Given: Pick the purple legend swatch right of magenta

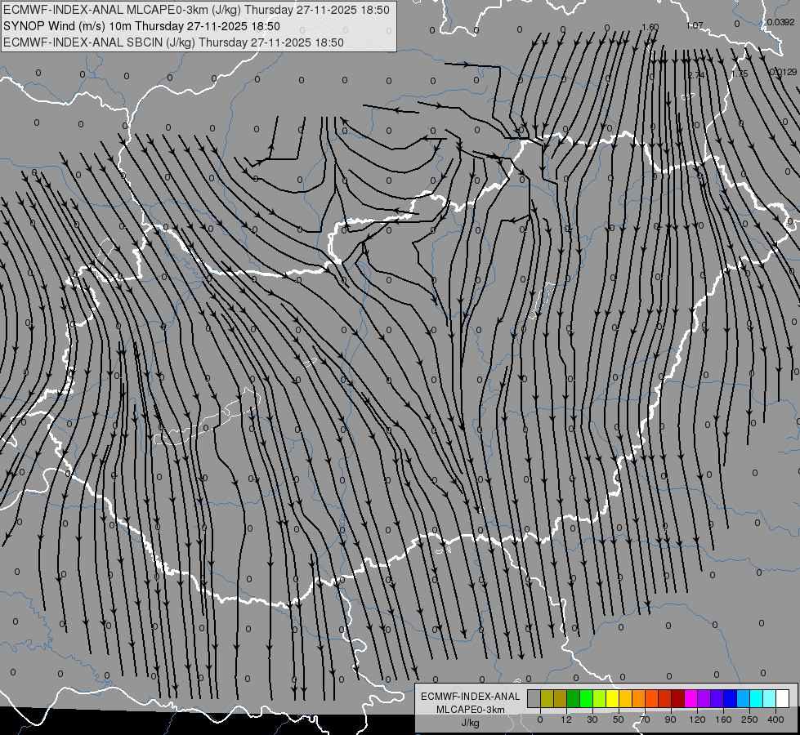Looking at the screenshot, I should tap(704, 698).
